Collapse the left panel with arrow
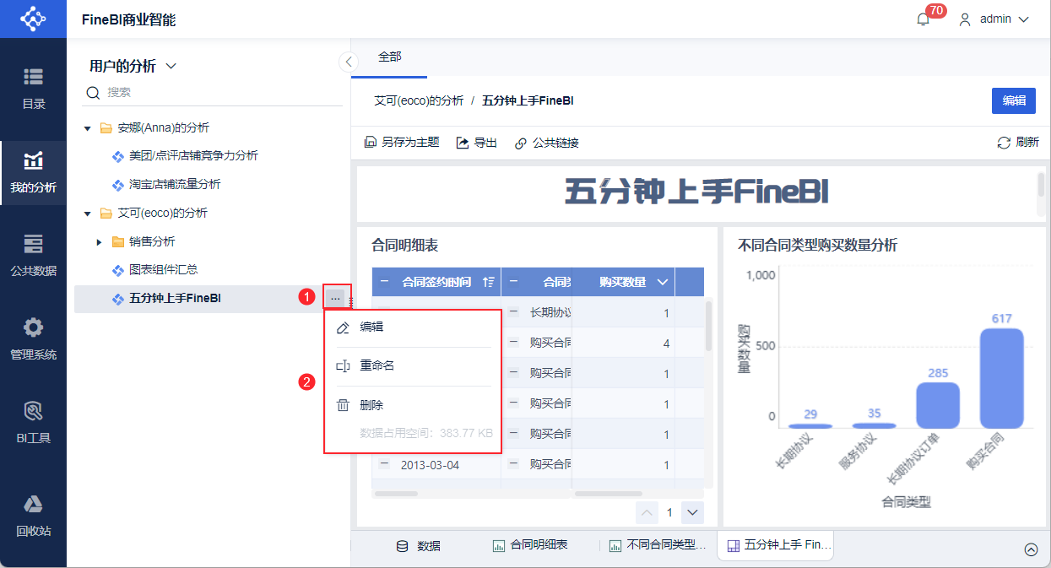Image resolution: width=1051 pixels, height=568 pixels. click(x=349, y=62)
